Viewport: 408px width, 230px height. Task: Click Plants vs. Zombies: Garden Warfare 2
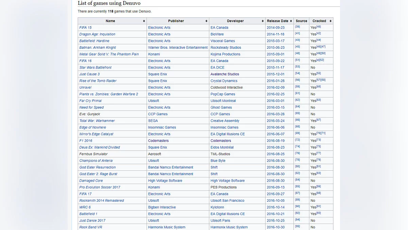(x=108, y=94)
